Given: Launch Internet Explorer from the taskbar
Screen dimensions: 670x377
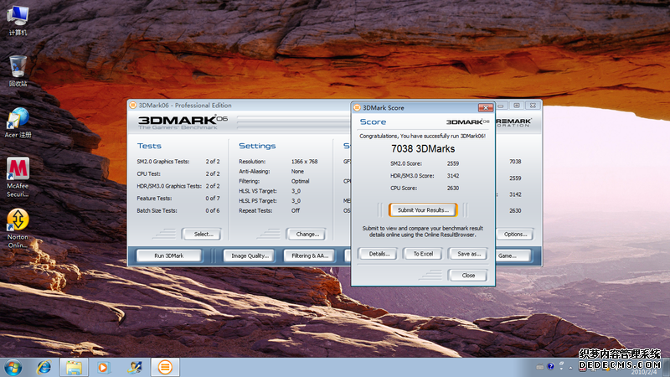Looking at the screenshot, I should click(x=44, y=367).
